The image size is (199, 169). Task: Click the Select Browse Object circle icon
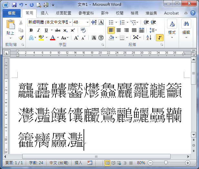coord(194,145)
